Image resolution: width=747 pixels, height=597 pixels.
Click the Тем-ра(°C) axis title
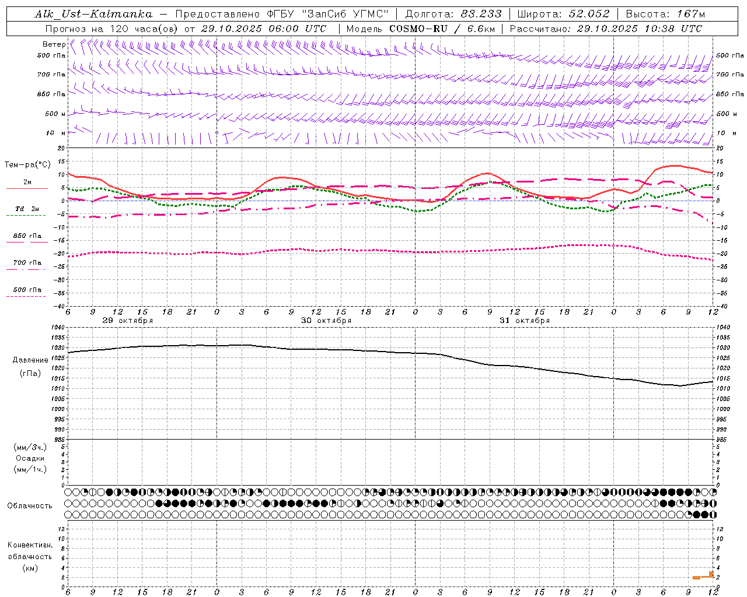point(27,165)
